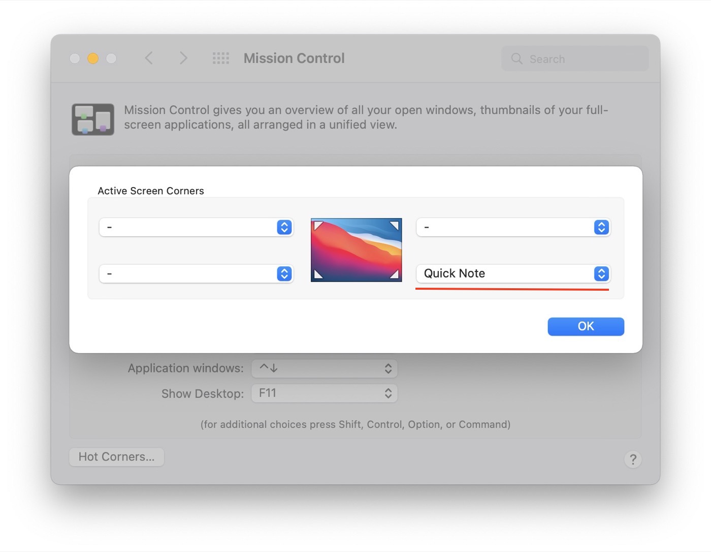Go forward using the right chevron
This screenshot has width=711, height=552.
click(183, 58)
